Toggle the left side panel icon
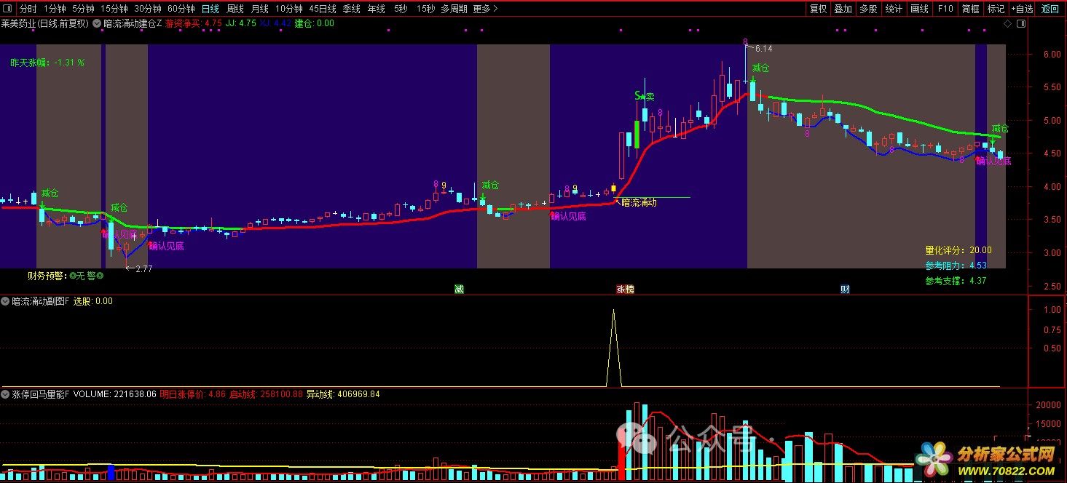 click(x=7, y=9)
